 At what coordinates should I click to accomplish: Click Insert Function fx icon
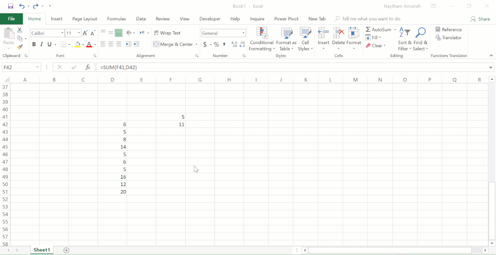88,67
